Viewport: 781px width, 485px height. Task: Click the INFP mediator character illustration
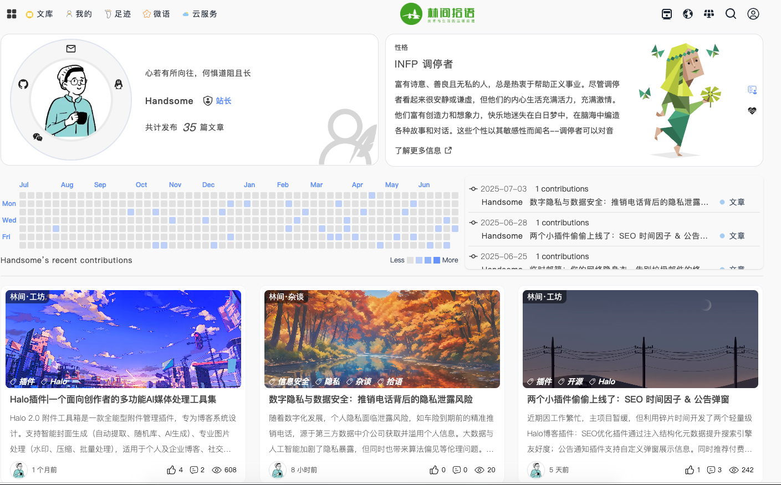[x=680, y=100]
